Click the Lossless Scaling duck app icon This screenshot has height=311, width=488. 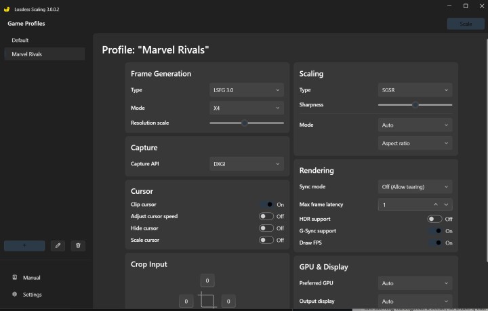click(x=7, y=6)
